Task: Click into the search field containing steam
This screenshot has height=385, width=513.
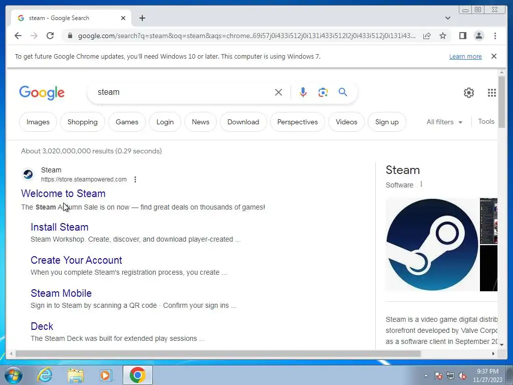Action: click(x=183, y=92)
